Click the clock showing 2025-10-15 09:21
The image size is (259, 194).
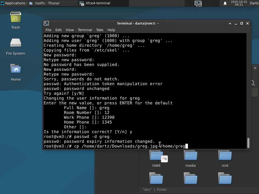(x=239, y=3)
